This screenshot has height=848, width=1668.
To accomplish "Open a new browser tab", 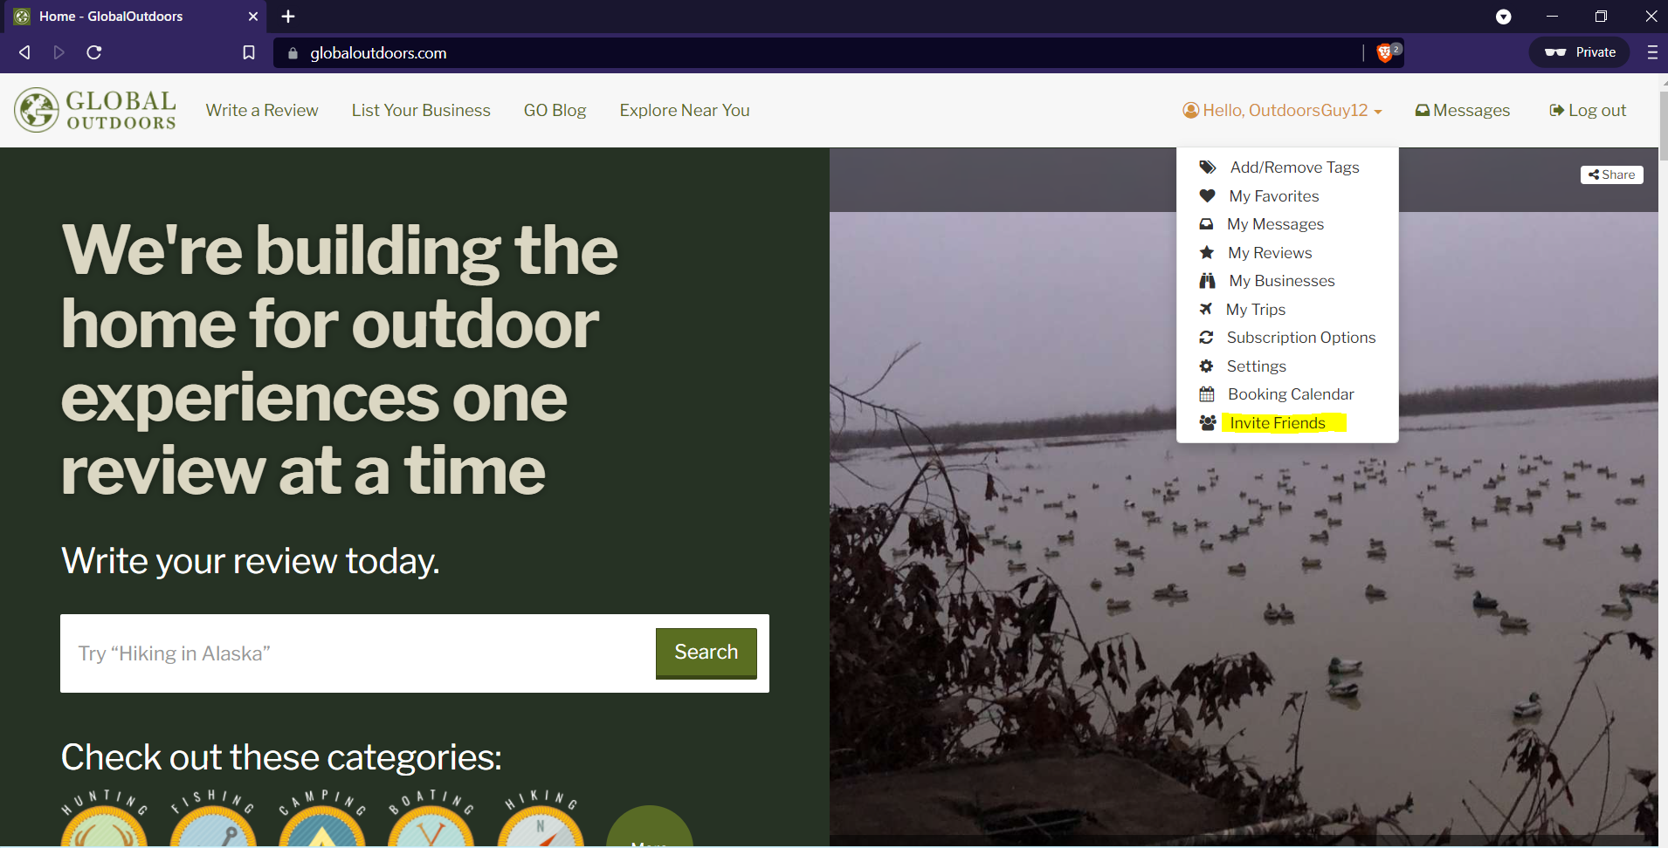I will [x=288, y=17].
